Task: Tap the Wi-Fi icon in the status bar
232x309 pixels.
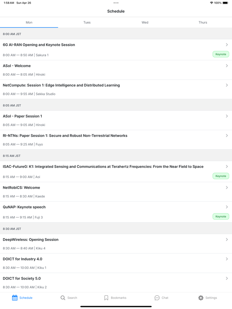Action: [x=211, y=3]
